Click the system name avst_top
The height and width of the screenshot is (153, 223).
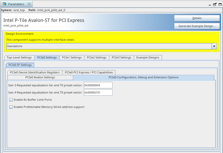pyautogui.click(x=19, y=10)
